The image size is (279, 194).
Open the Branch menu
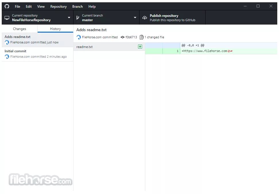coord(77,7)
